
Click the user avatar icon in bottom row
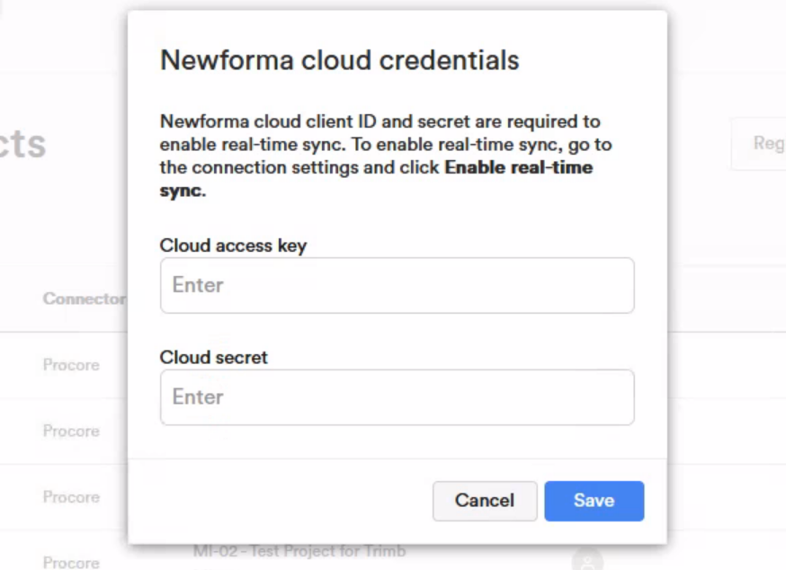586,560
